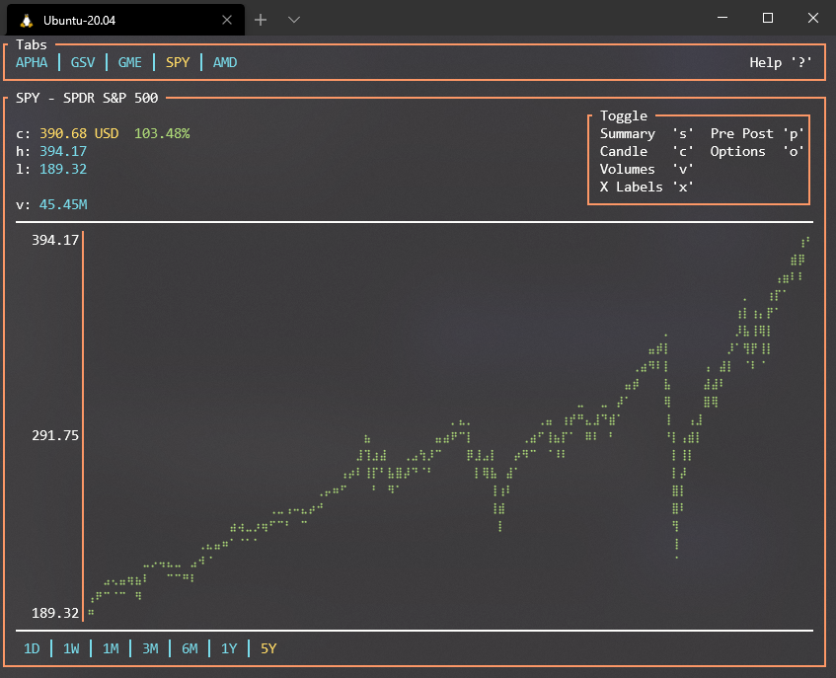Click the highlighted SPY tab

coord(178,62)
